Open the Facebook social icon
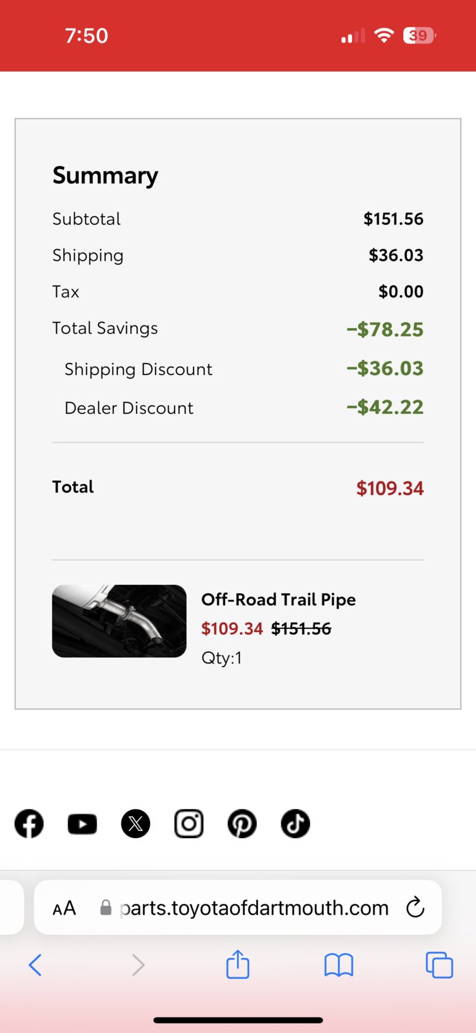The image size is (476, 1033). point(29,824)
